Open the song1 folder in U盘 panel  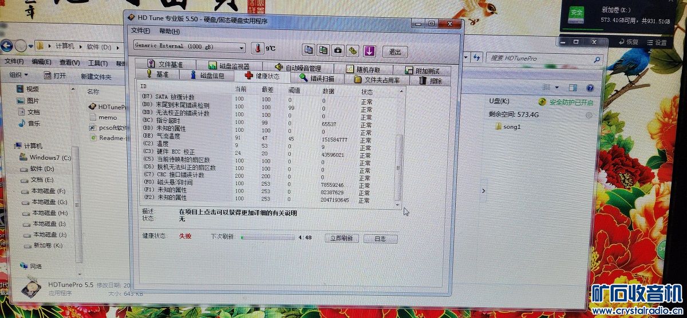coord(508,127)
